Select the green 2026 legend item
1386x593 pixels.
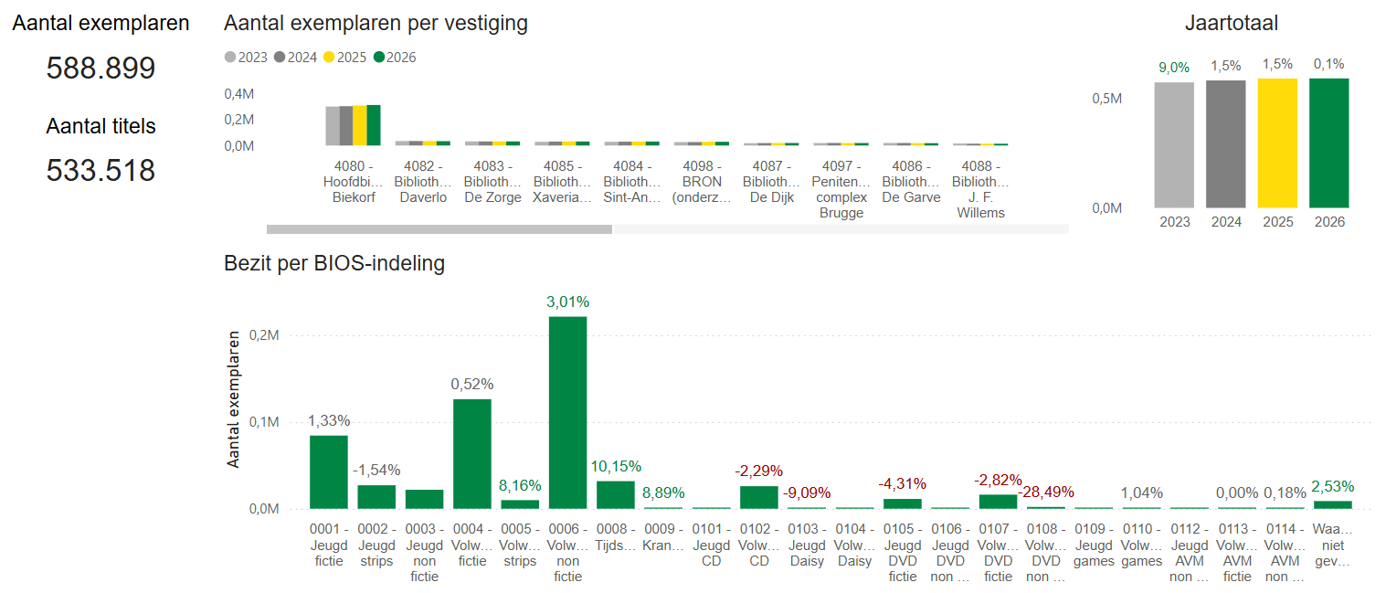394,58
